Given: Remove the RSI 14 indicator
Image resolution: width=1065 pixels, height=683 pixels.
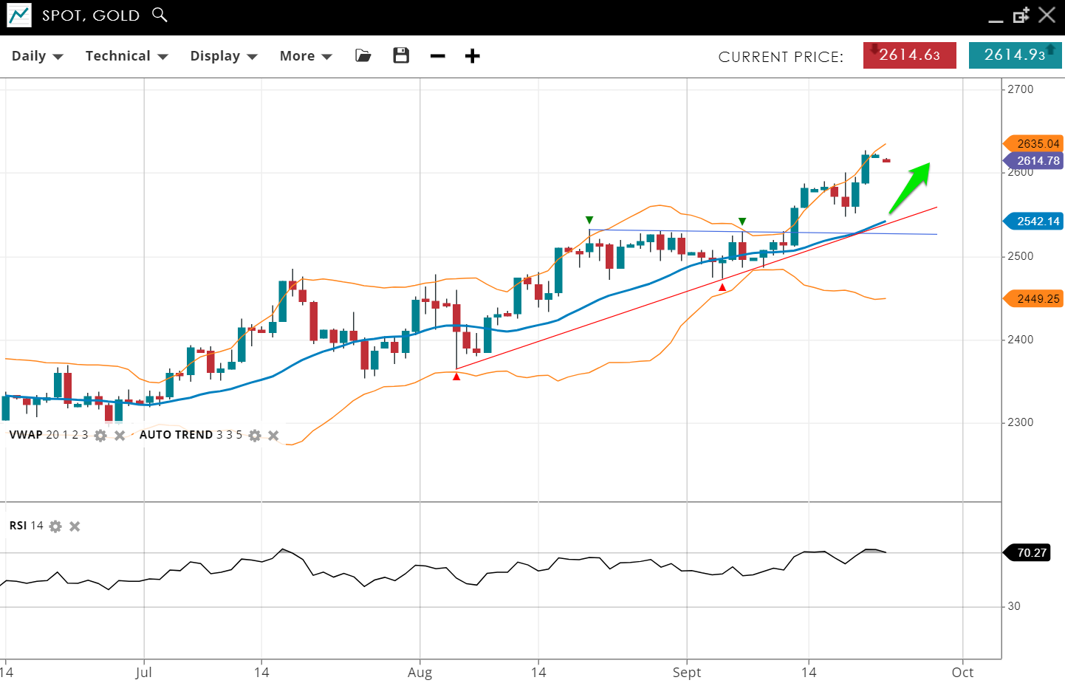Looking at the screenshot, I should [75, 526].
